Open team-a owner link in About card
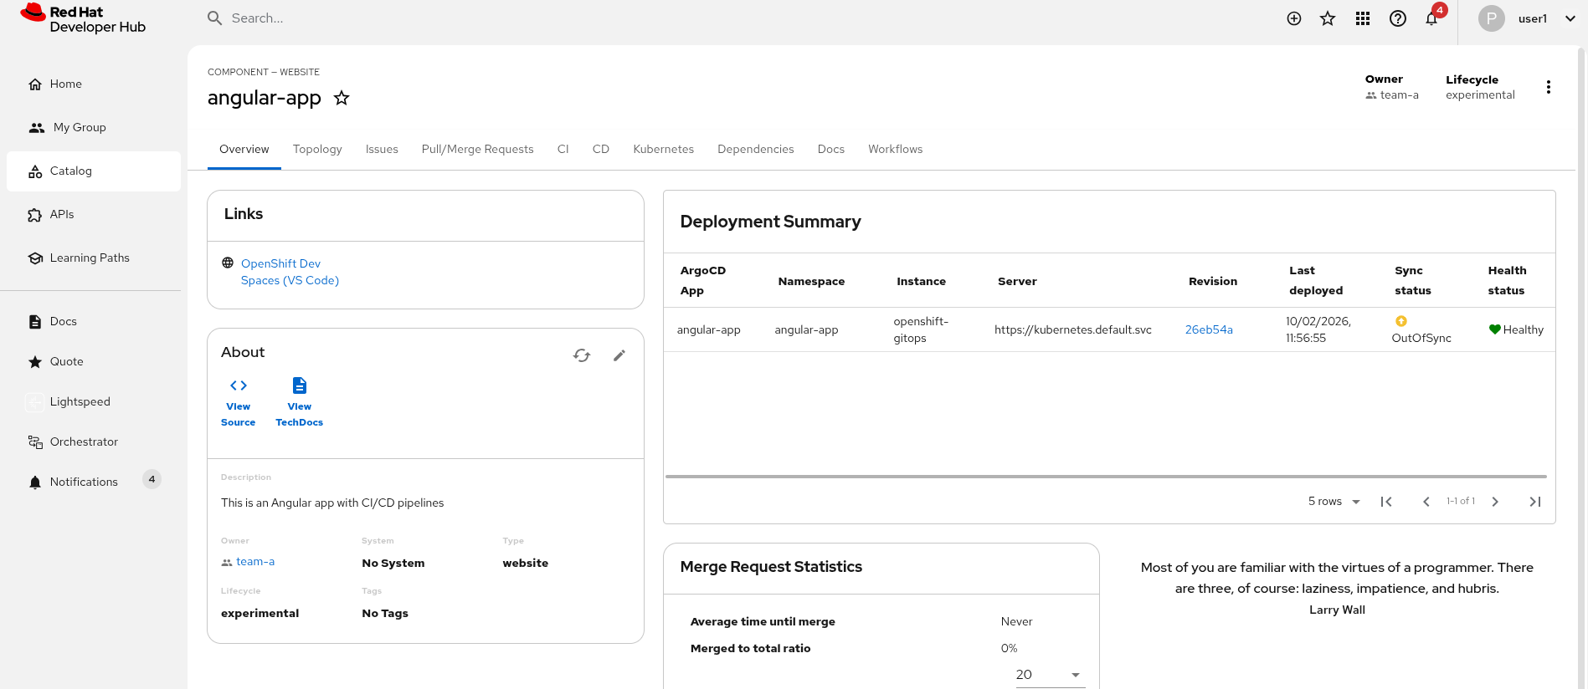 pos(255,562)
